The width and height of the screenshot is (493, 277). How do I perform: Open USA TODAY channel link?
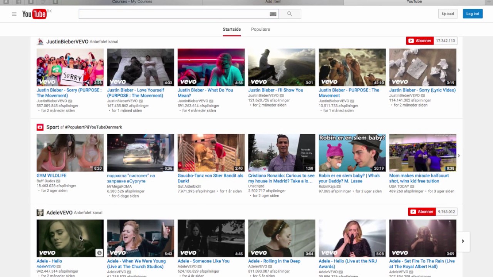[399, 186]
